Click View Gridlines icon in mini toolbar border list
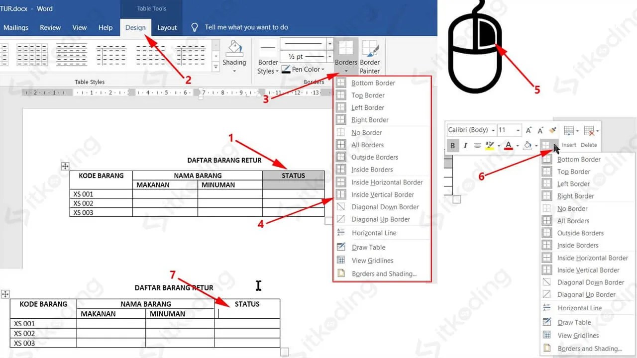This screenshot has height=358, width=637. tap(547, 335)
